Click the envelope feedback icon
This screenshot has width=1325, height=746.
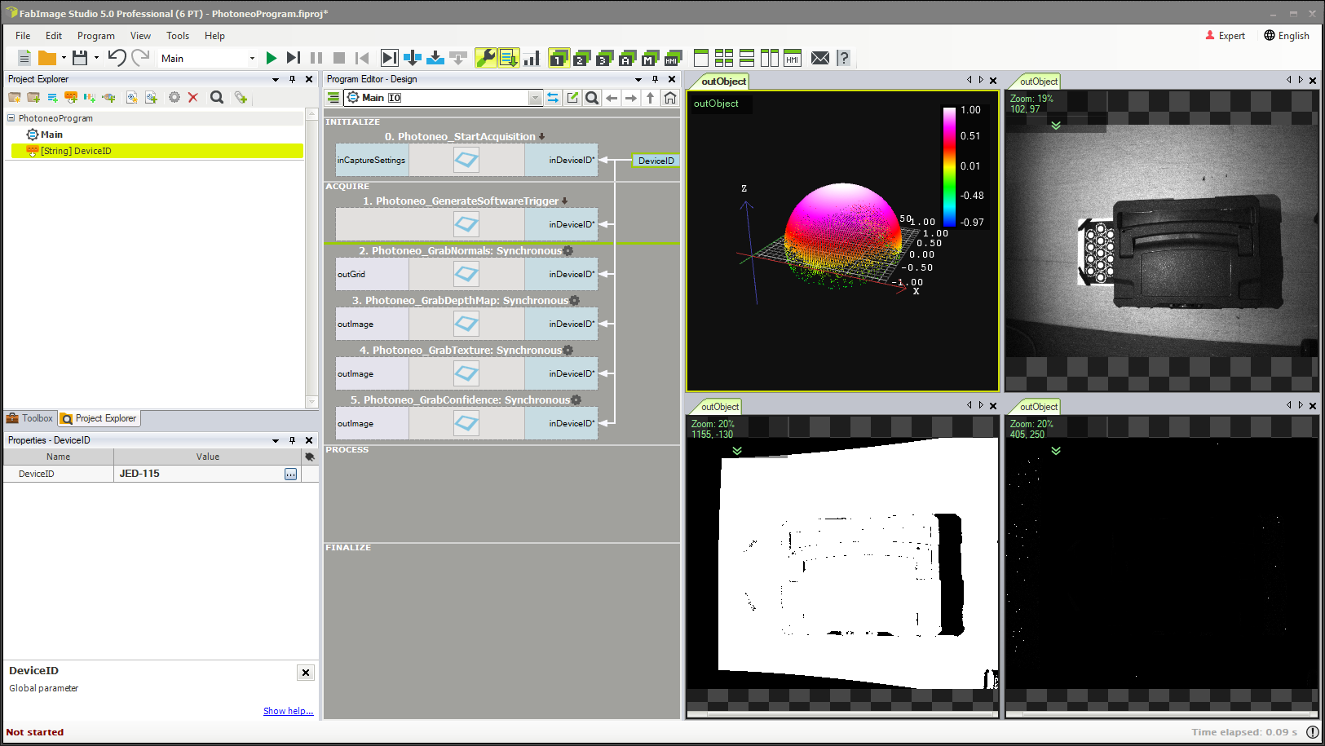tap(820, 58)
